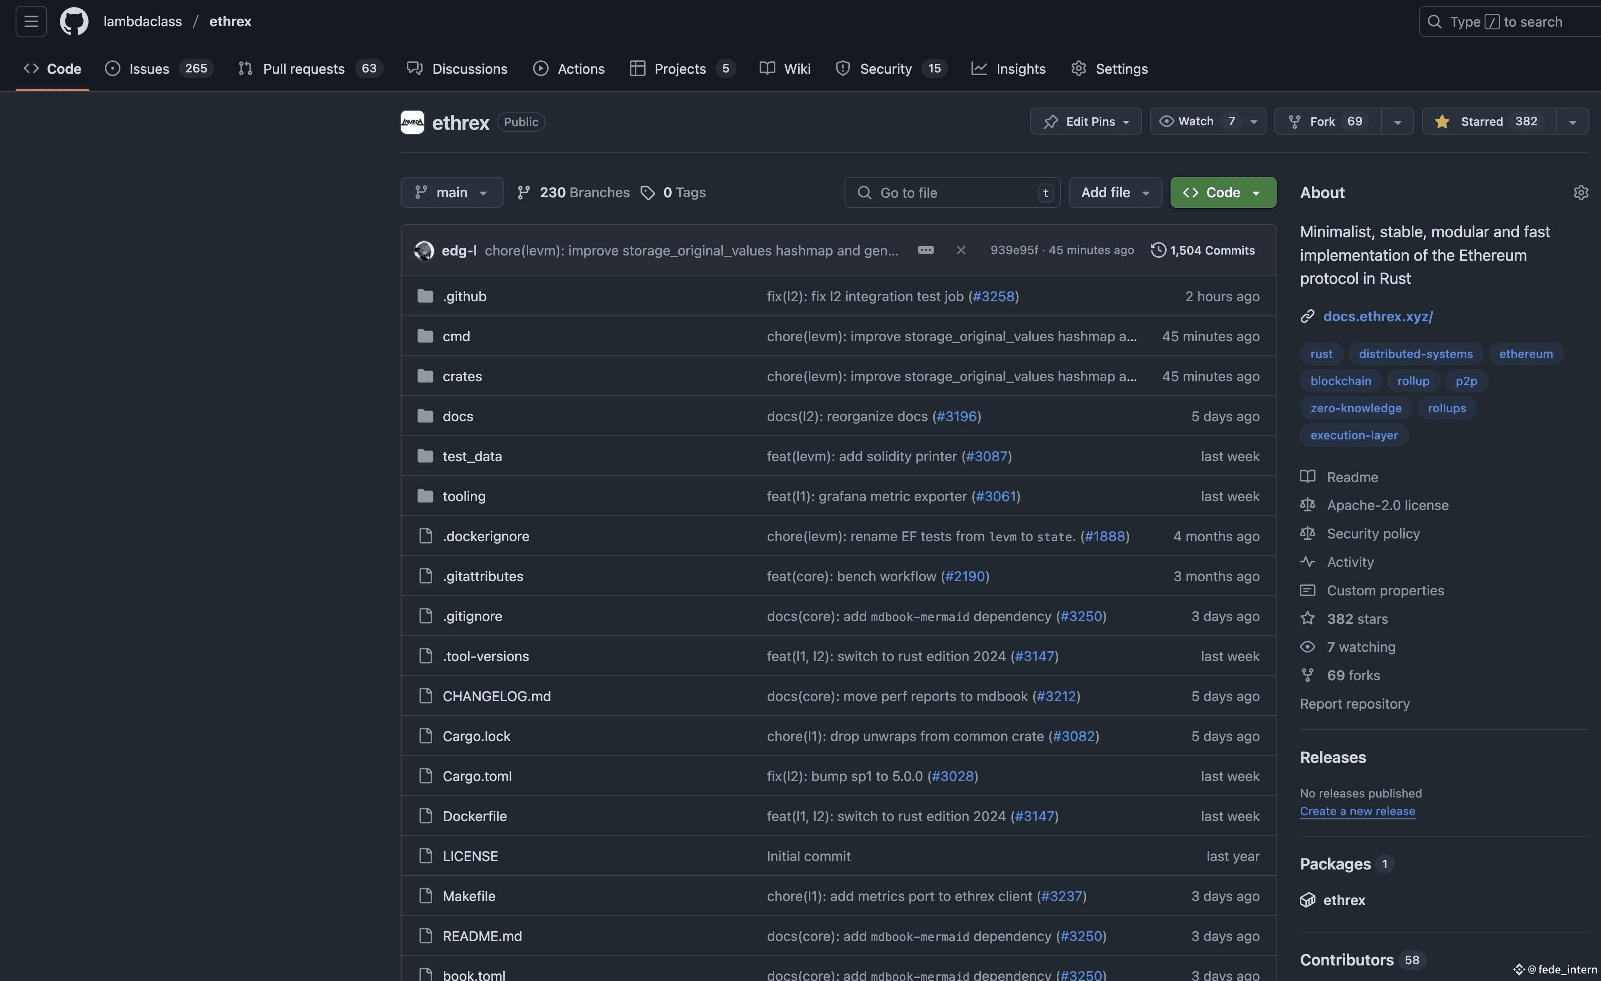Click the ethrex repository avatar icon
1601x981 pixels.
coord(412,122)
